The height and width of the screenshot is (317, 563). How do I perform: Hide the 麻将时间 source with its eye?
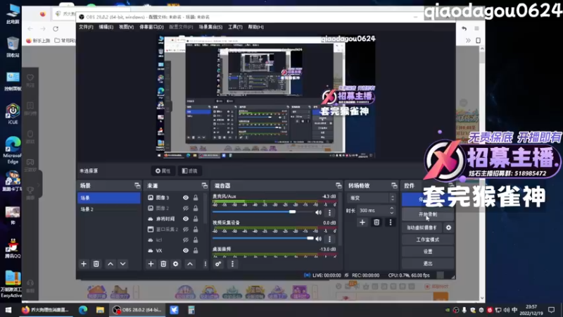(x=186, y=218)
